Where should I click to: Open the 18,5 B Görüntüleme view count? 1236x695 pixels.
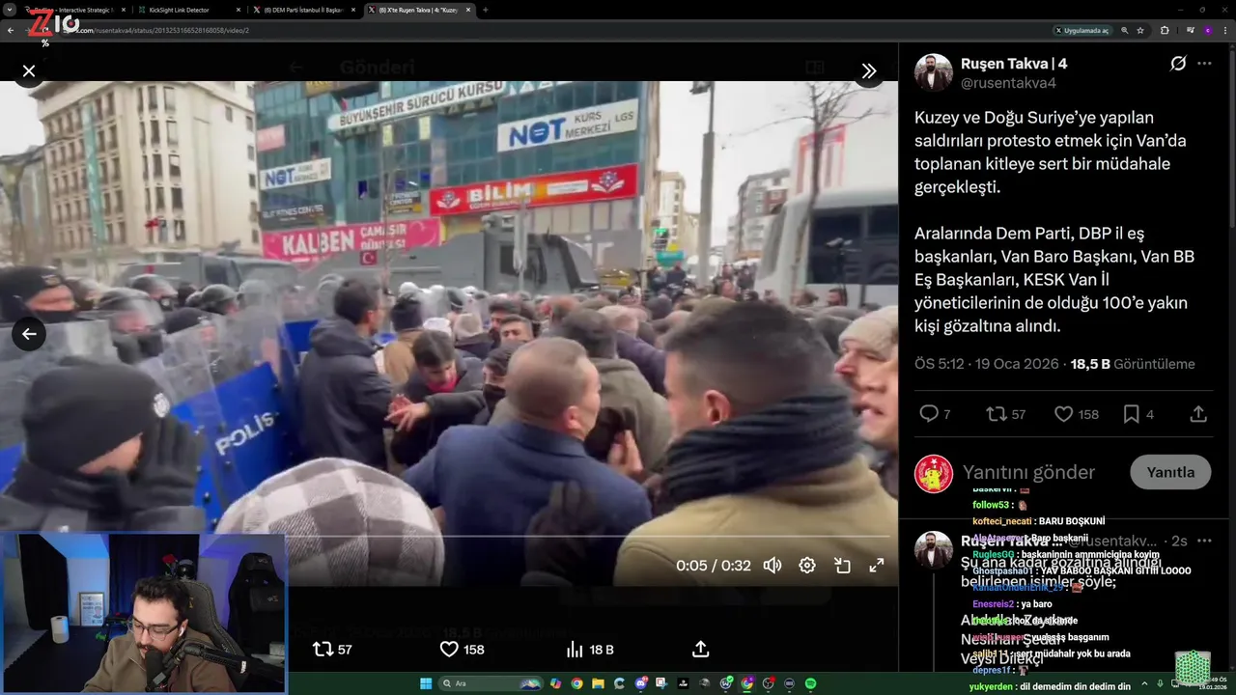click(1133, 364)
